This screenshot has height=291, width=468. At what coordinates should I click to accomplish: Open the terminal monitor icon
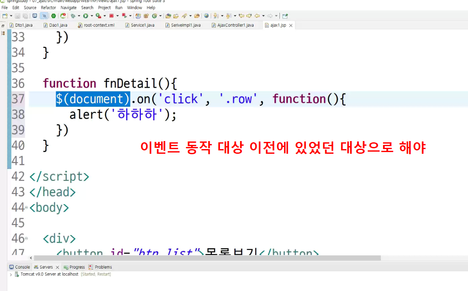point(35,16)
